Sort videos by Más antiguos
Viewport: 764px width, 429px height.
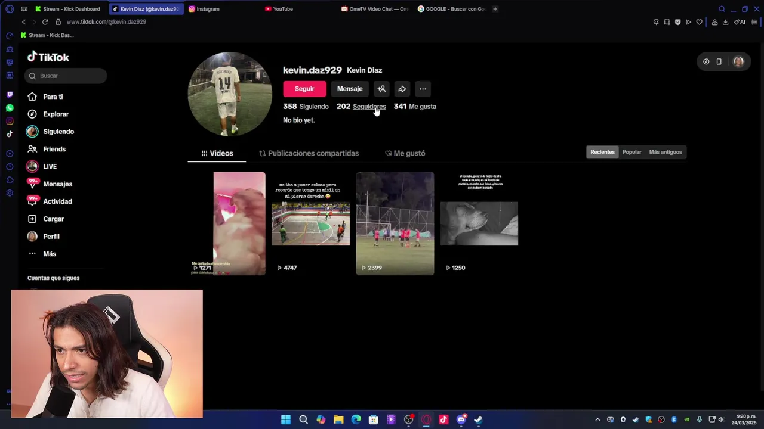tap(665, 152)
